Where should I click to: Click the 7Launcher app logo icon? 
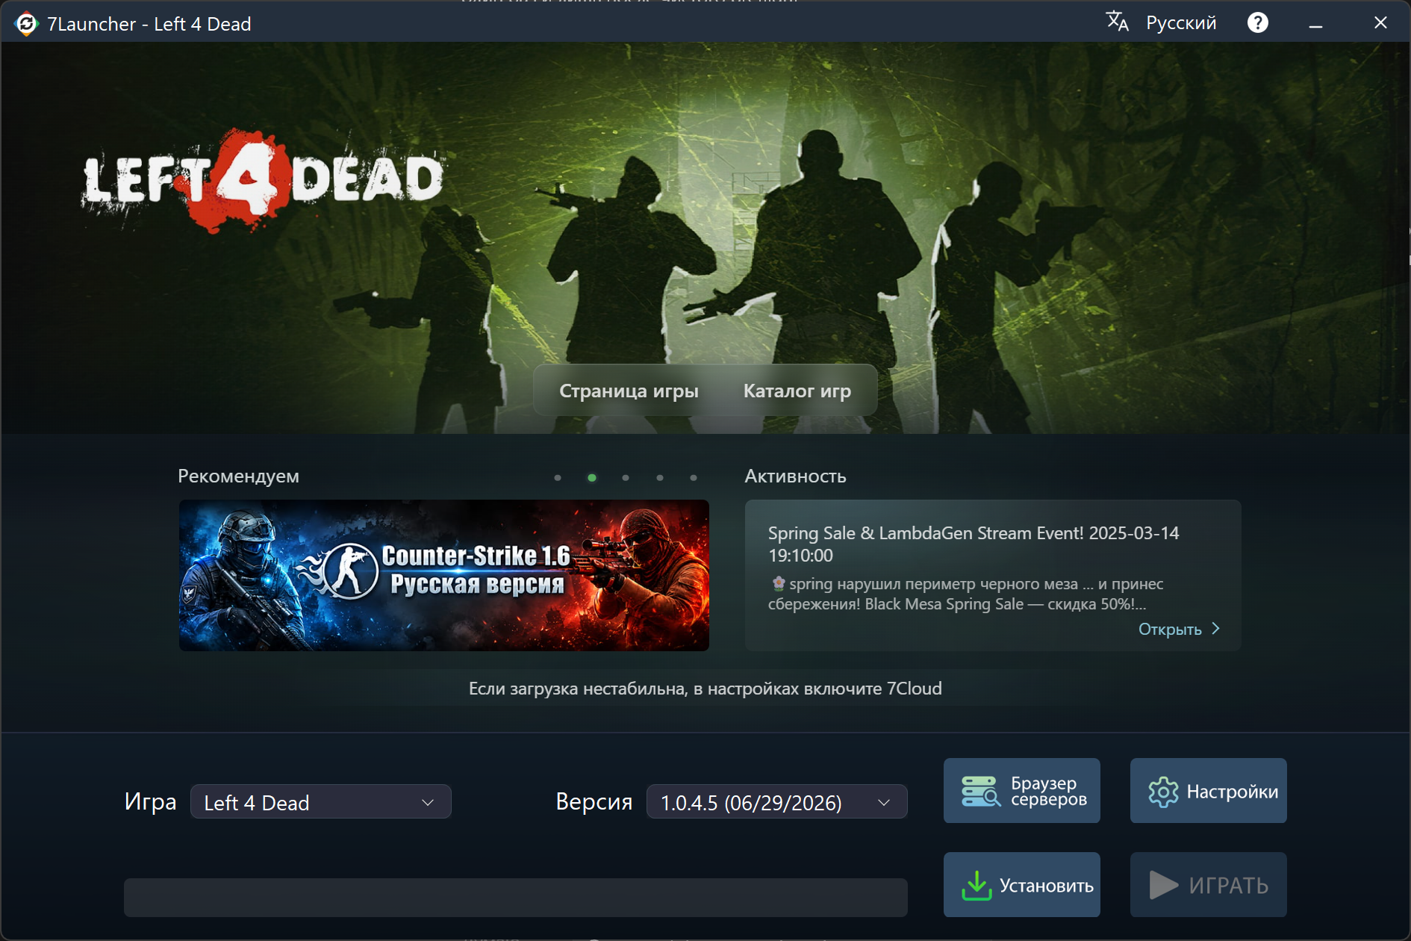pos(26,24)
